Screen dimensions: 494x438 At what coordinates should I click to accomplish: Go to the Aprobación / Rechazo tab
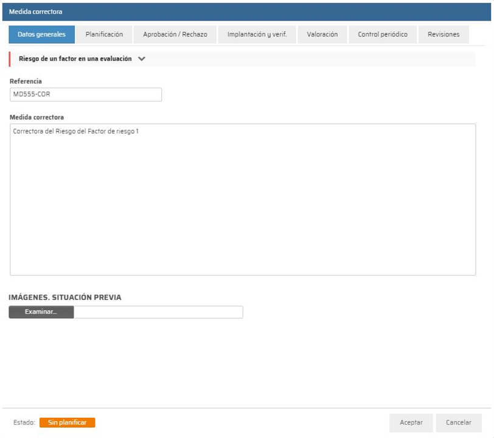(x=175, y=35)
